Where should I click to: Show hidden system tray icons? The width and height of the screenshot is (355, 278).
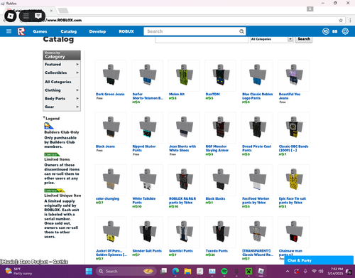point(288,271)
